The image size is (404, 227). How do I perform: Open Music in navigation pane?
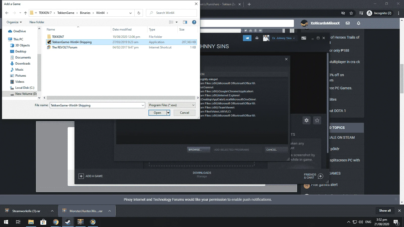19,70
